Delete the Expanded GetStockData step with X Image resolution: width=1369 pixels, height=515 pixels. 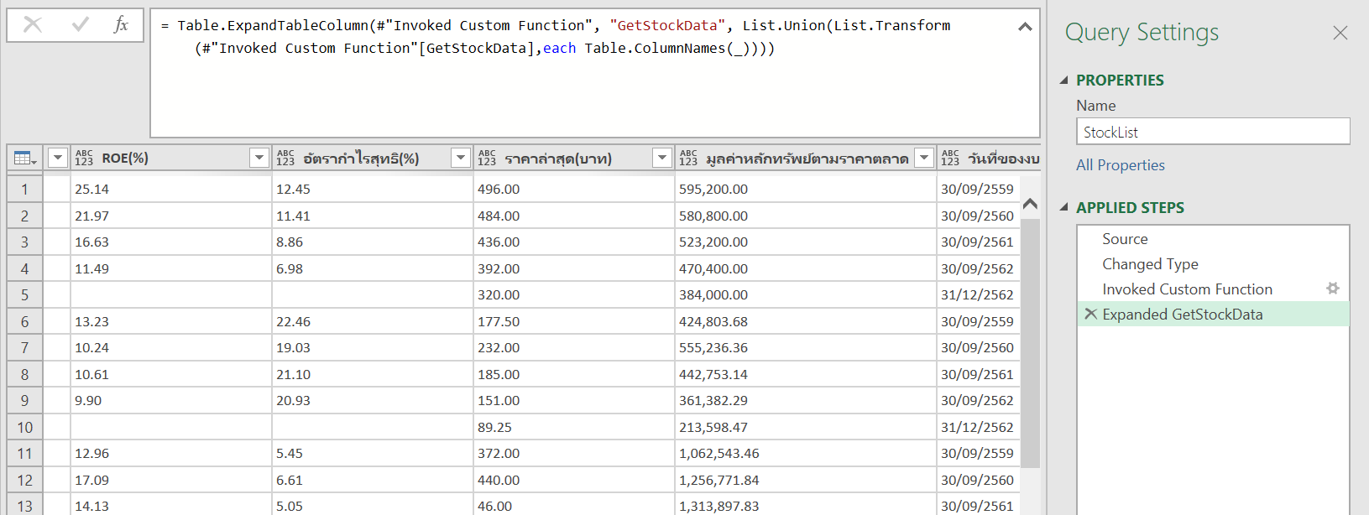[x=1090, y=314]
